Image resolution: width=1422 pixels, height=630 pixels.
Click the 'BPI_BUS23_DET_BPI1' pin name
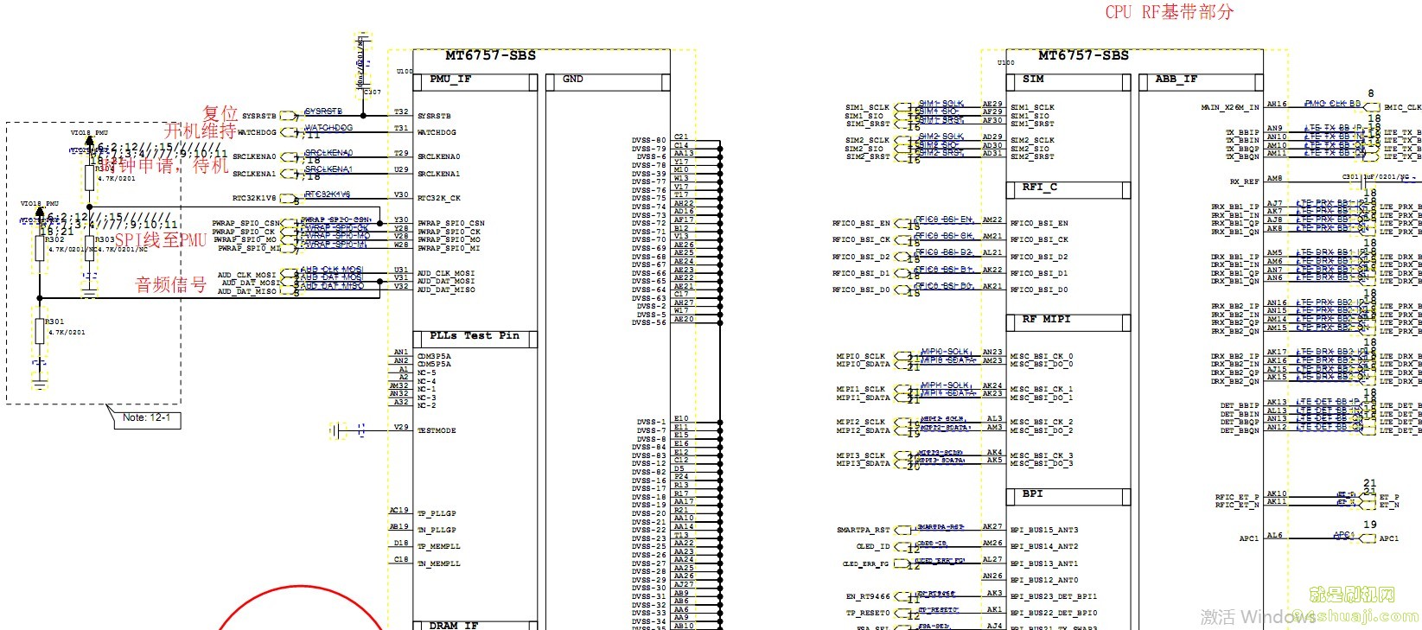coord(1054,596)
